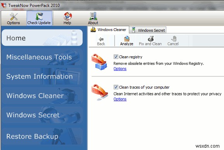Click 'Clean Internet activities' description text

[167, 94]
